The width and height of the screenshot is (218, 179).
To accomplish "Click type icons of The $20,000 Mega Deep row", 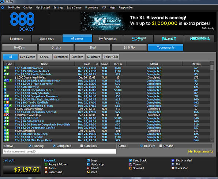I will pyautogui.click(x=6, y=134).
